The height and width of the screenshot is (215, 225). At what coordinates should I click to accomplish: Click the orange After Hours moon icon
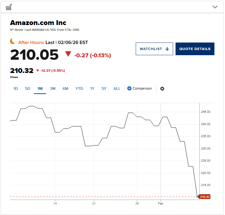click(x=13, y=41)
